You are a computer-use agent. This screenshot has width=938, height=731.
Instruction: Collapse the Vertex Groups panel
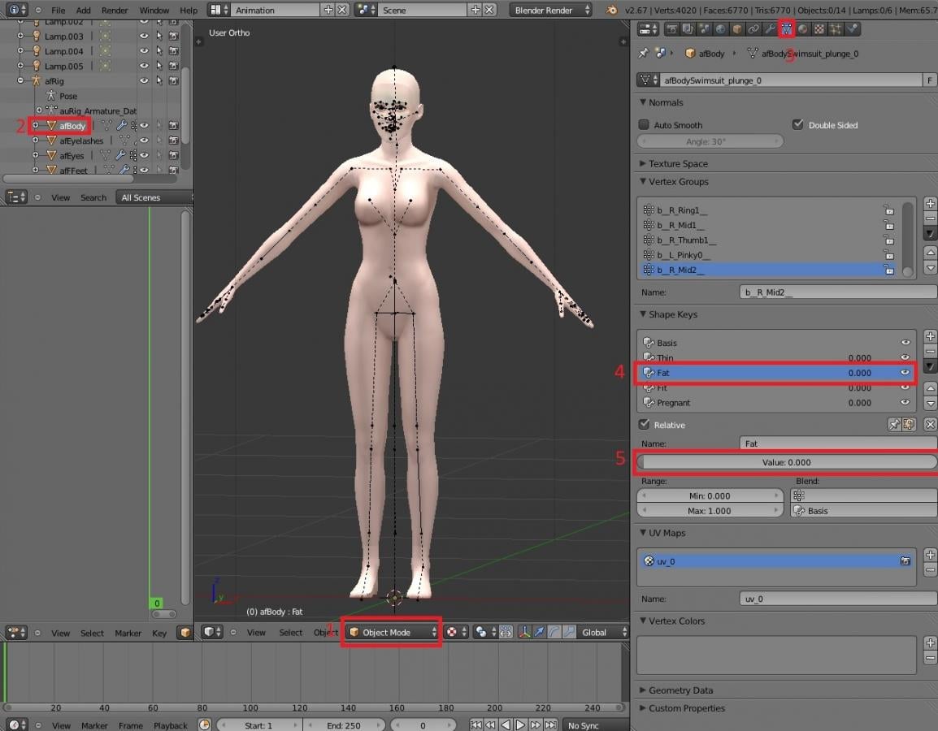point(643,181)
